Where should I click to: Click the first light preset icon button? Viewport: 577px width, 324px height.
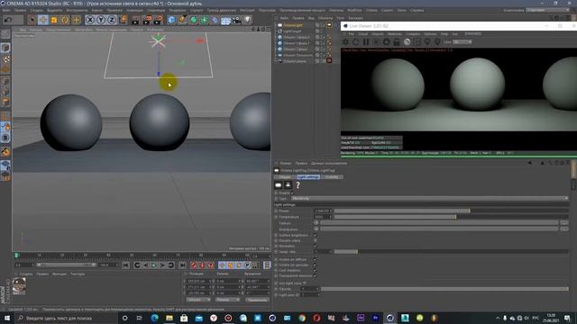point(279,185)
